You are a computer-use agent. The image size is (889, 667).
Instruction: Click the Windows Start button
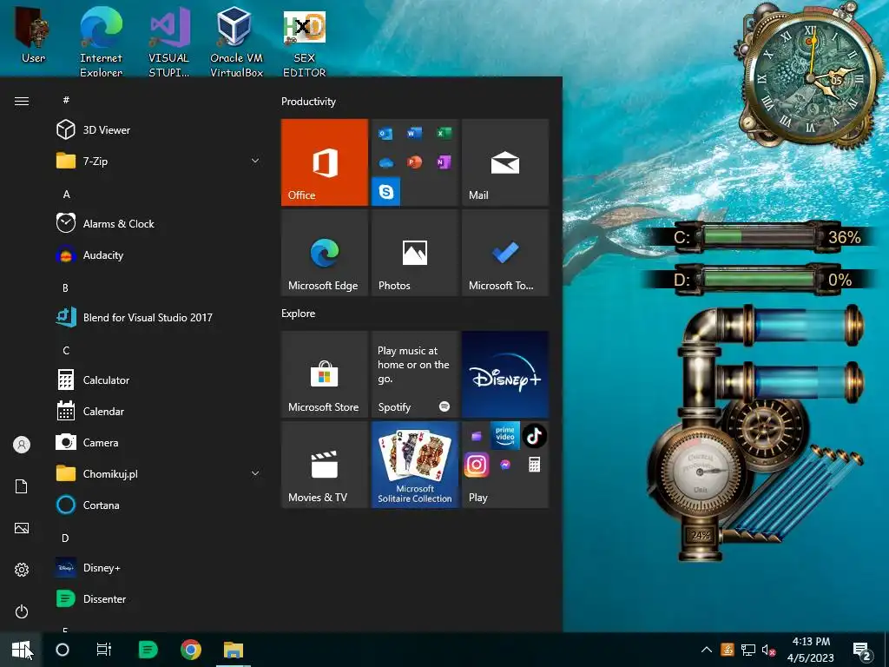pos(21,650)
